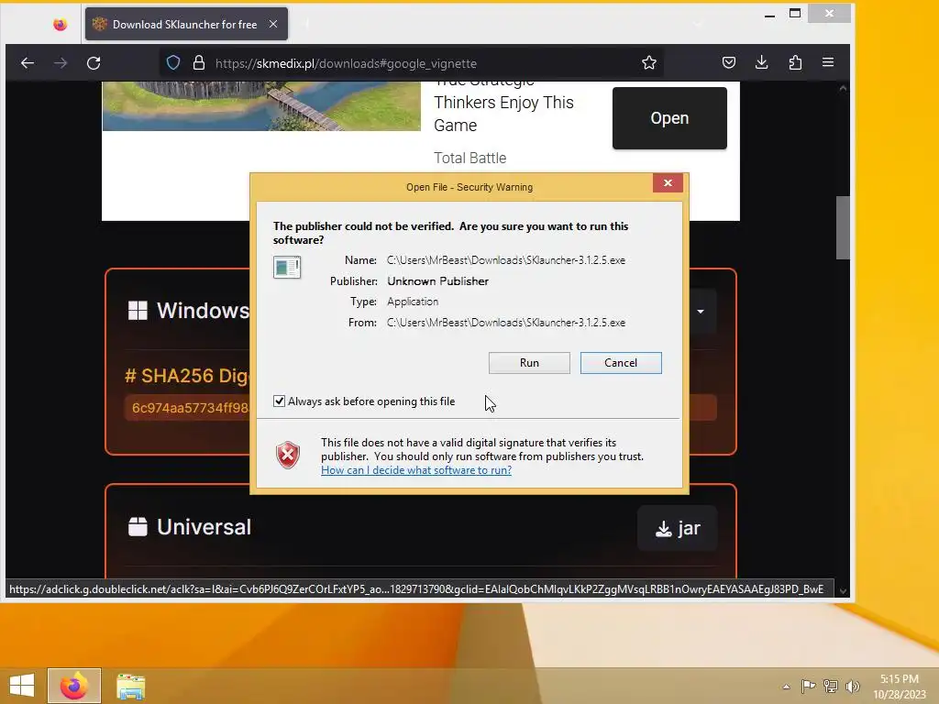Click the page vertical scrollbar thumb

click(843, 227)
